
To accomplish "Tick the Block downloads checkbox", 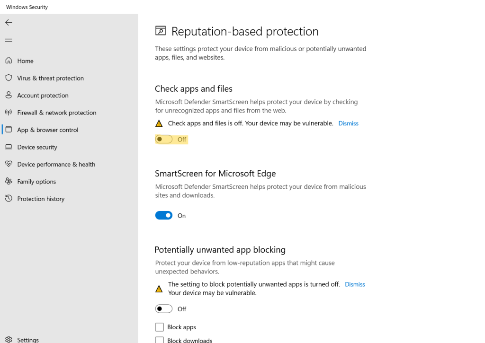I will tap(160, 340).
